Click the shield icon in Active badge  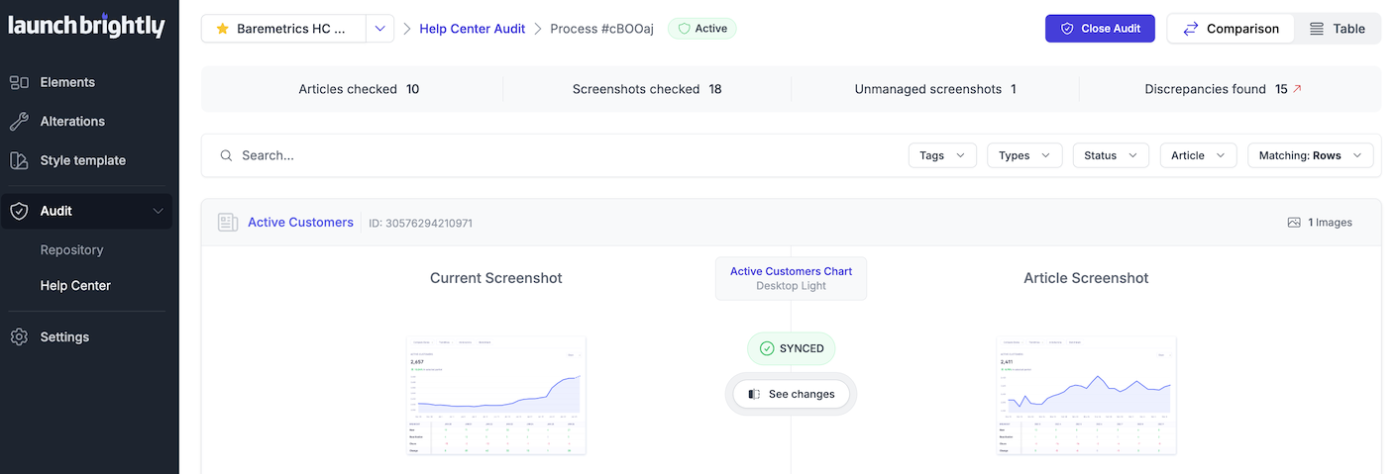[x=684, y=29]
